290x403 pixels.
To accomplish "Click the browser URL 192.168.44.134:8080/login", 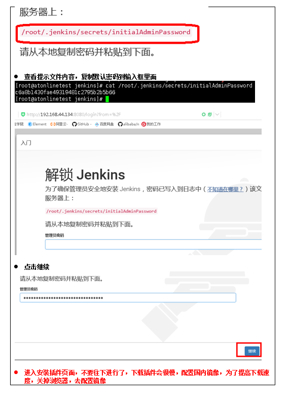I will 74,114.
